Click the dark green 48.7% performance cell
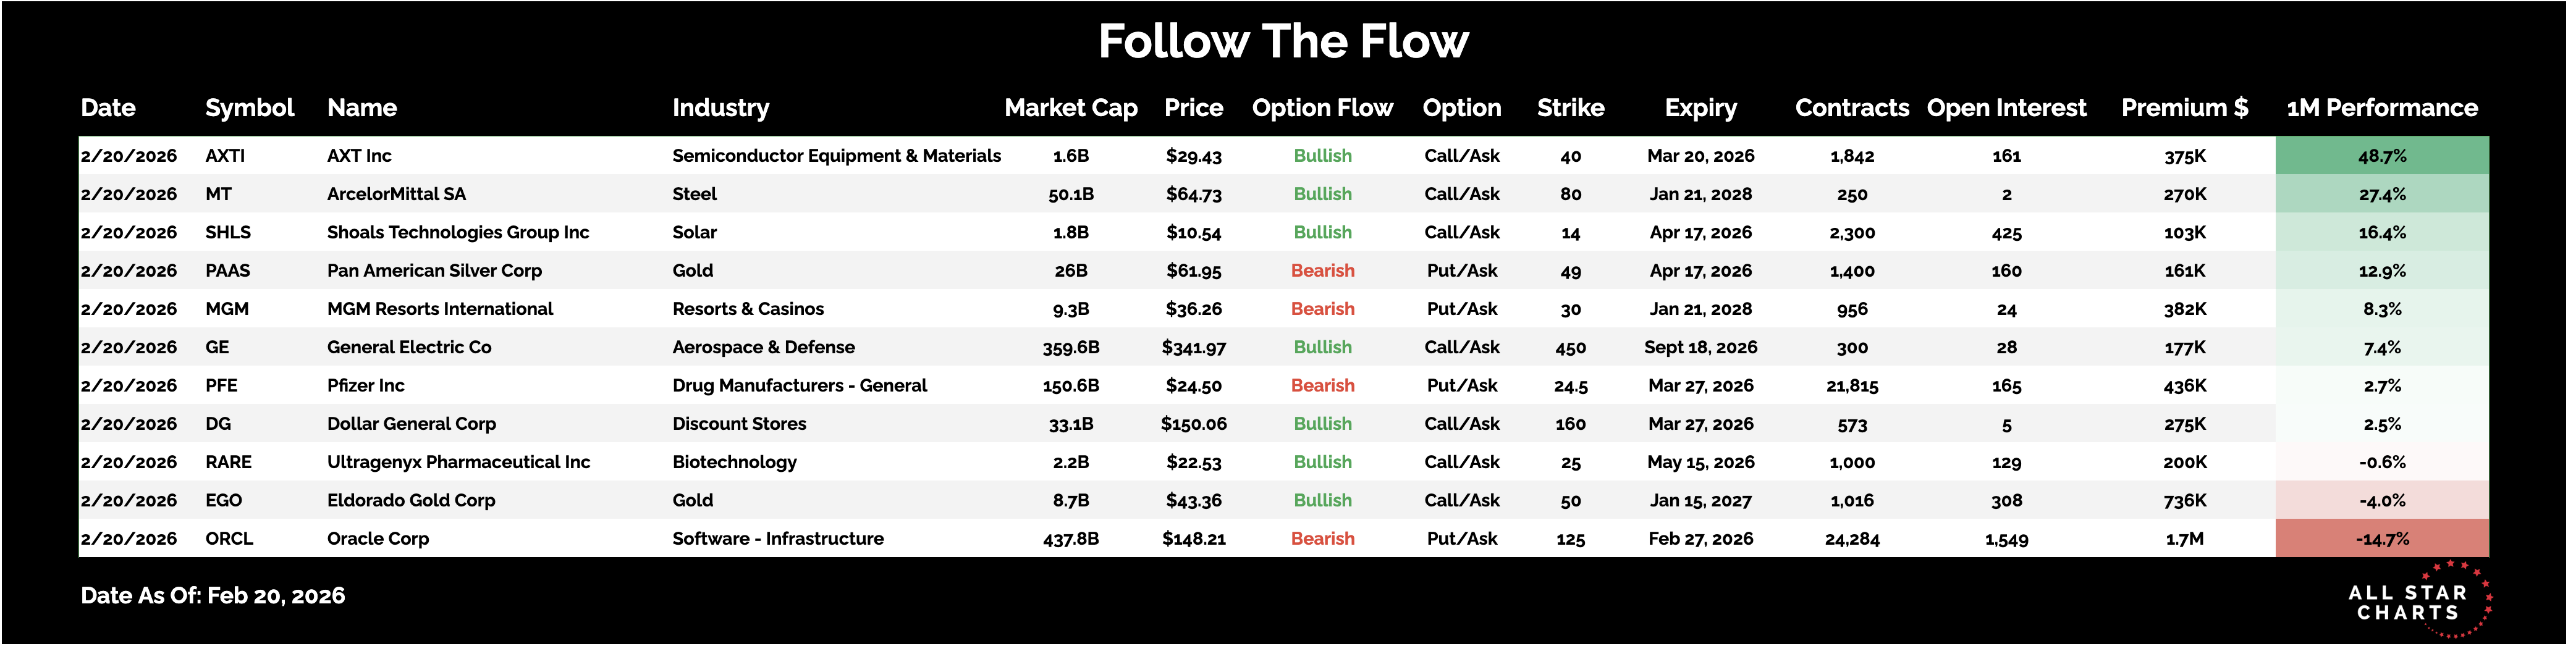Screen dimensions: 2568x646 coord(2381,156)
